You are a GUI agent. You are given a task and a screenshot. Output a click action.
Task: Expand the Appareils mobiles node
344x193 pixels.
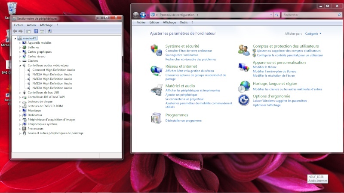pyautogui.click(x=20, y=43)
